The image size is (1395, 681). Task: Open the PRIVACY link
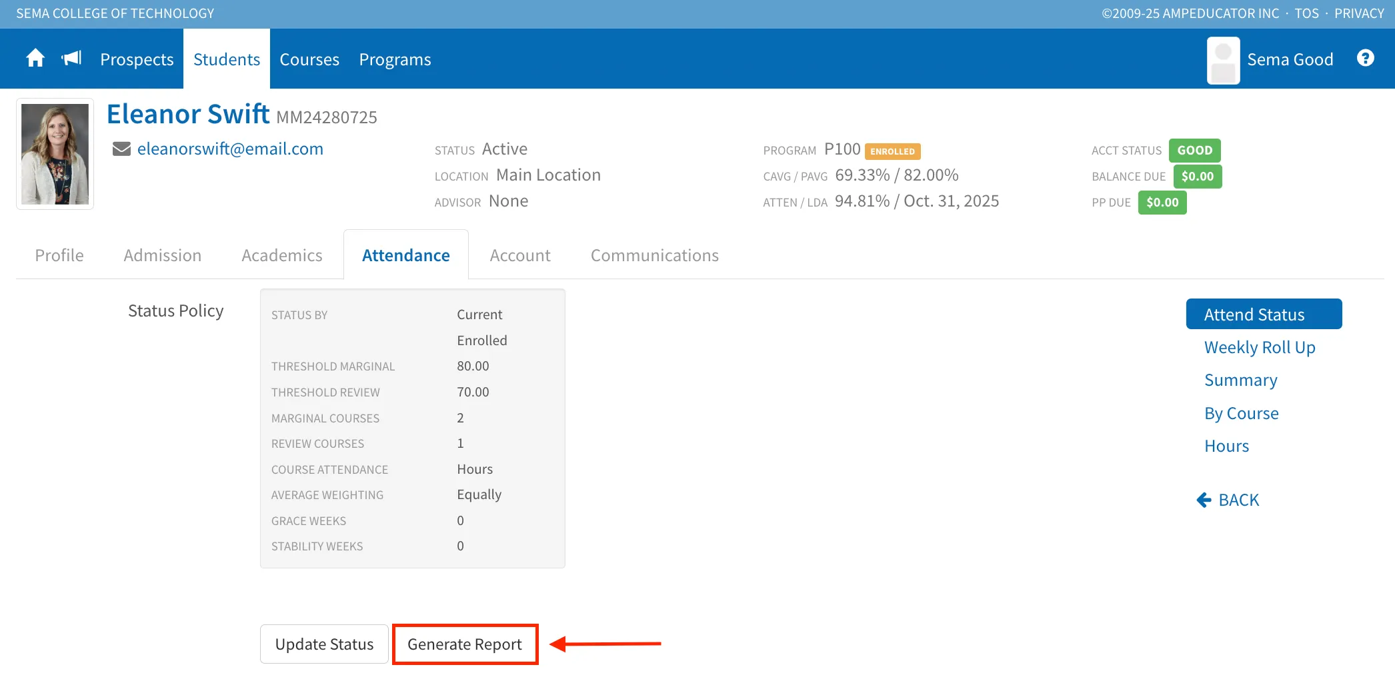click(1359, 13)
